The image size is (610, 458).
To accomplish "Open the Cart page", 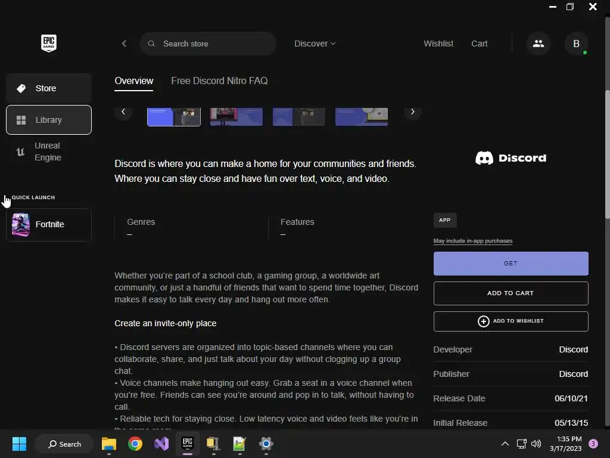I will tap(480, 44).
